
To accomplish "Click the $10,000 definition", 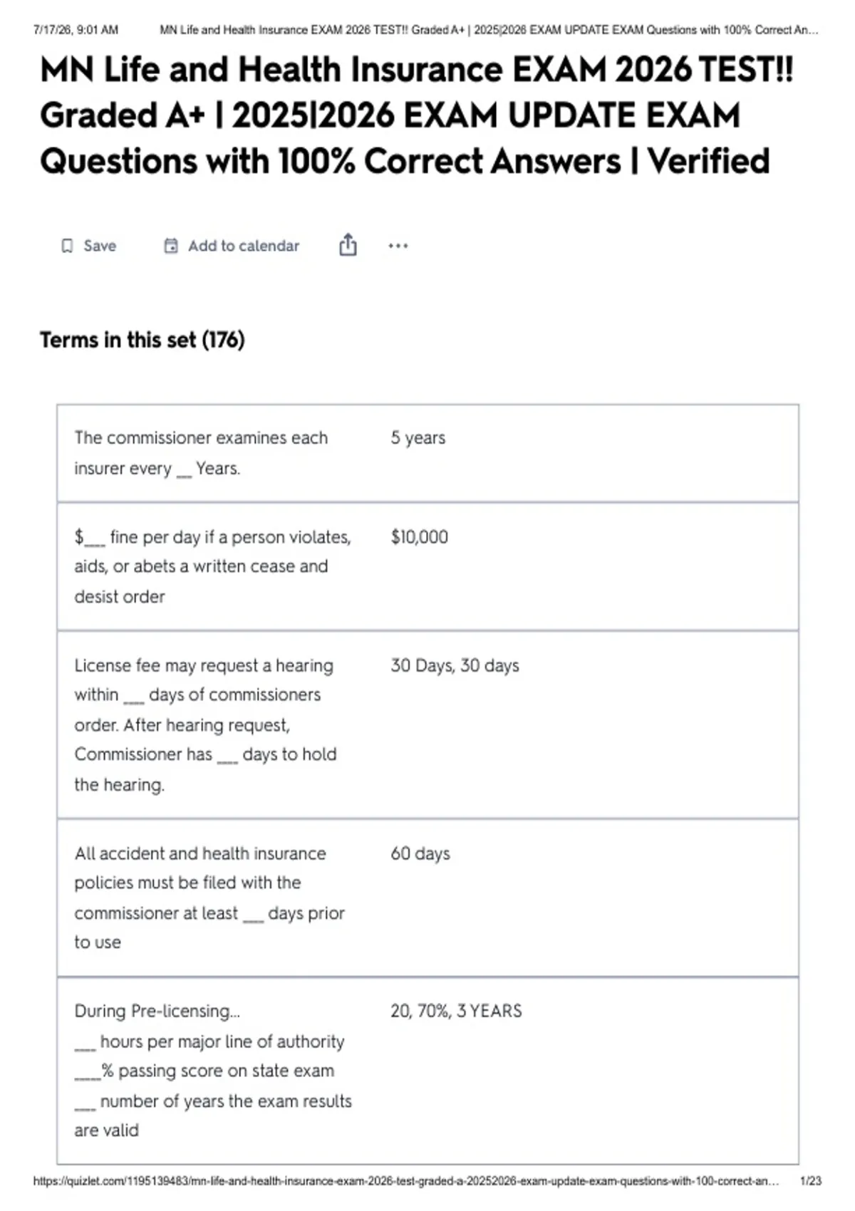I will tap(420, 537).
